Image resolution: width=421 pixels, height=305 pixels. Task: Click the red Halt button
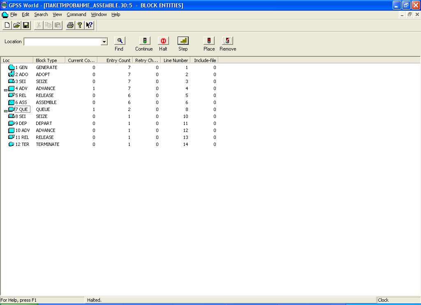[x=163, y=41]
